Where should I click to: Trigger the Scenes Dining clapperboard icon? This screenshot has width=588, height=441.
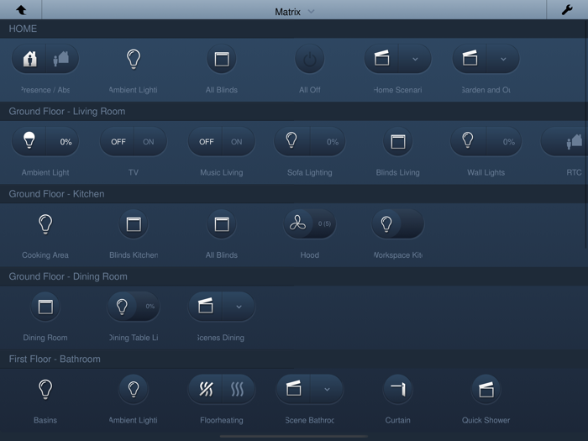coord(206,307)
